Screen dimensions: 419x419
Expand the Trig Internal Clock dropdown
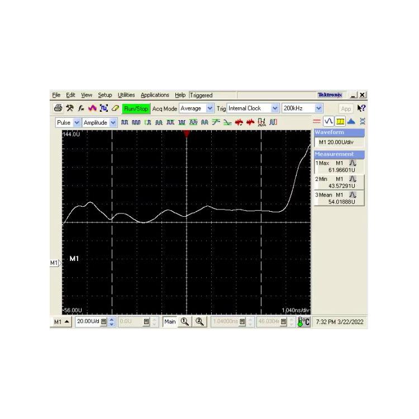(x=253, y=108)
